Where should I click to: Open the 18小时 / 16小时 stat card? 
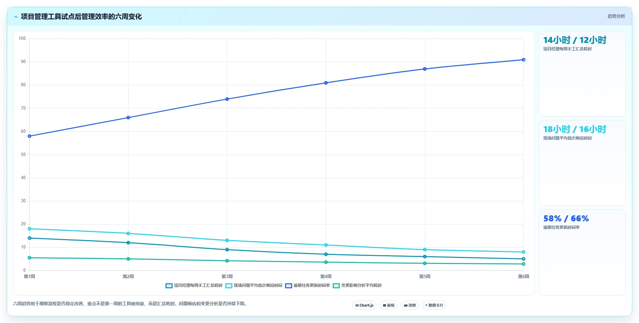tap(582, 163)
